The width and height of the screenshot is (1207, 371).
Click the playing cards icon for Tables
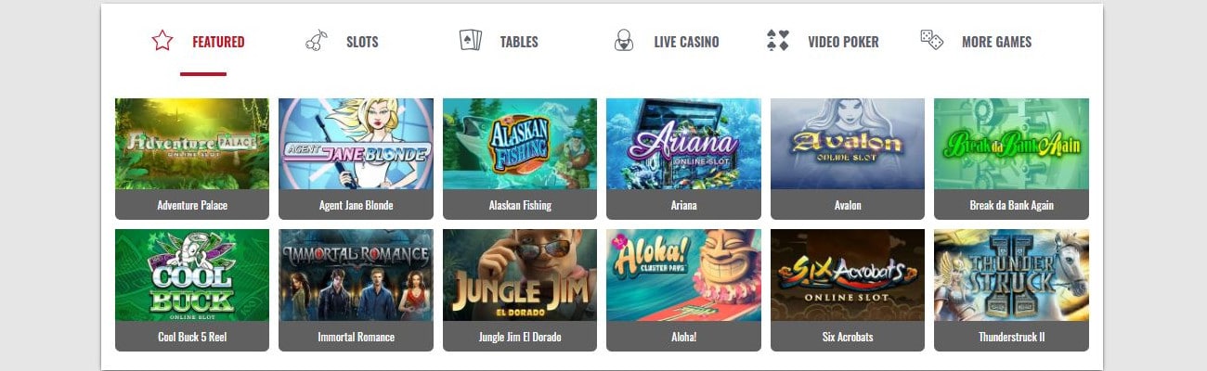coord(471,41)
